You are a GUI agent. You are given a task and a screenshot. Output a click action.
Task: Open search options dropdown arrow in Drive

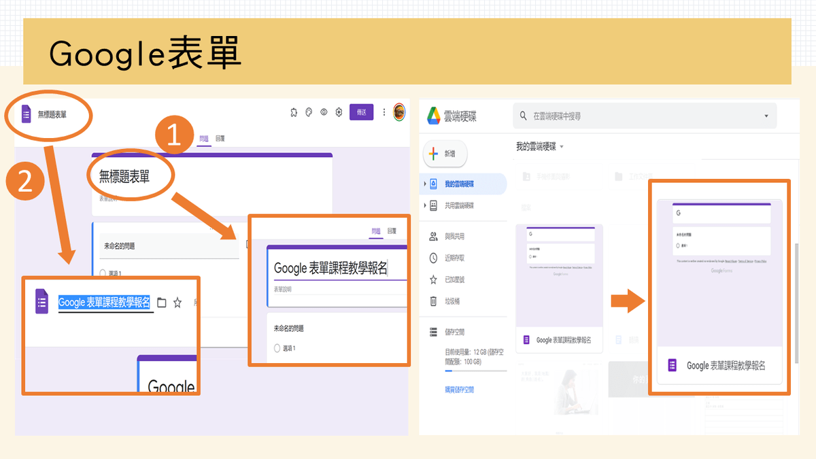click(766, 116)
